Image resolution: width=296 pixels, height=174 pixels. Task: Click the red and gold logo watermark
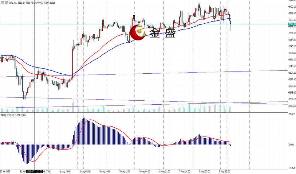point(139,33)
